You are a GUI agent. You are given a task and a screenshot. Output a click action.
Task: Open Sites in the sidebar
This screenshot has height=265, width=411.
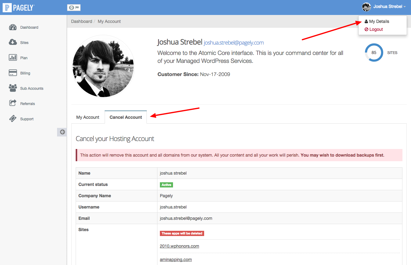point(24,42)
